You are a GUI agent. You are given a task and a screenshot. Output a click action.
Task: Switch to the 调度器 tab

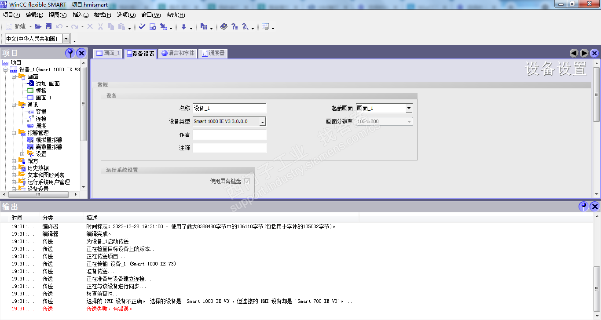pyautogui.click(x=213, y=53)
